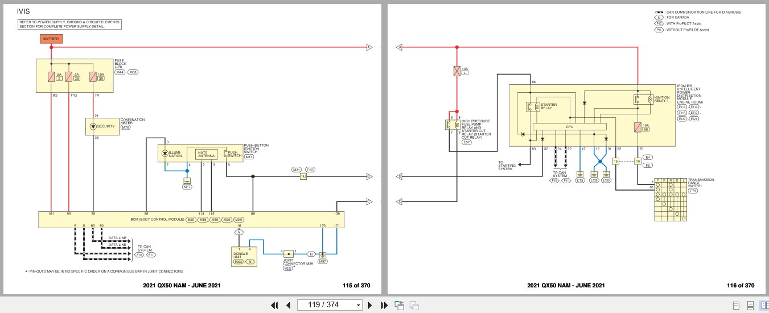
Task: Click the CPU box in IPDM
Action: point(569,126)
